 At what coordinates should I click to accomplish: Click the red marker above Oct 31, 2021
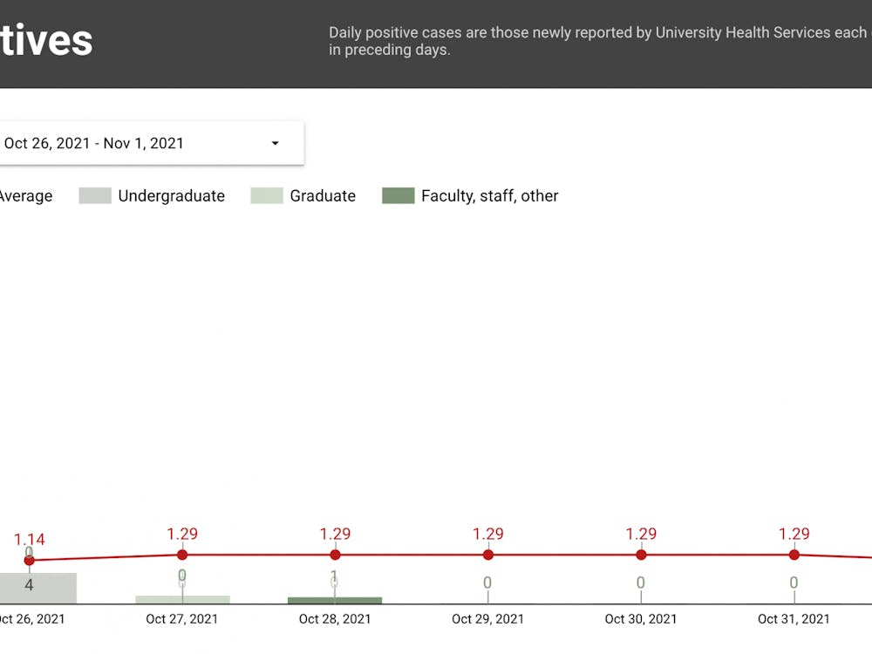794,554
